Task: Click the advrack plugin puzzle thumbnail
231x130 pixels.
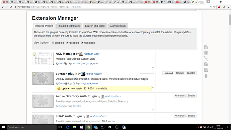Action: click(x=43, y=78)
